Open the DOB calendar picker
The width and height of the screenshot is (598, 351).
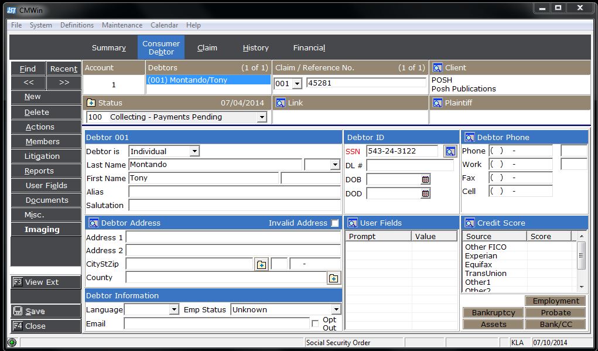point(426,179)
